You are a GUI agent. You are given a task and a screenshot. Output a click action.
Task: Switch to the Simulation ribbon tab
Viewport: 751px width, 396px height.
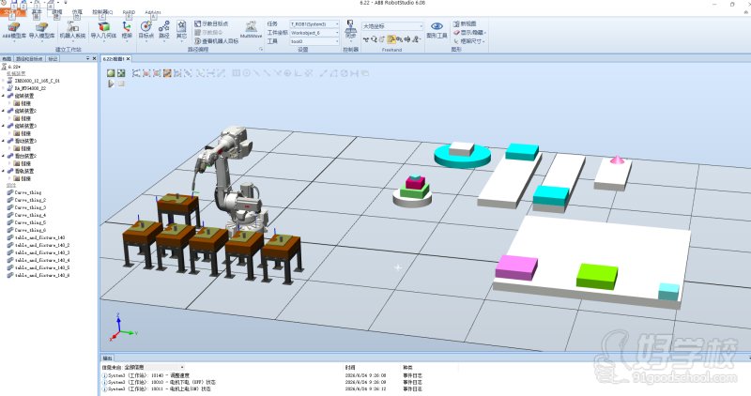(77, 12)
